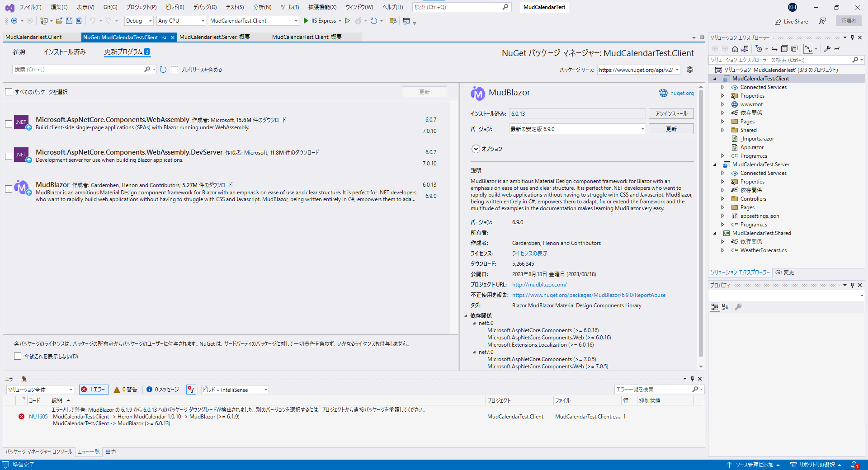
Task: Click the notifications bell in status bar
Action: click(854, 465)
